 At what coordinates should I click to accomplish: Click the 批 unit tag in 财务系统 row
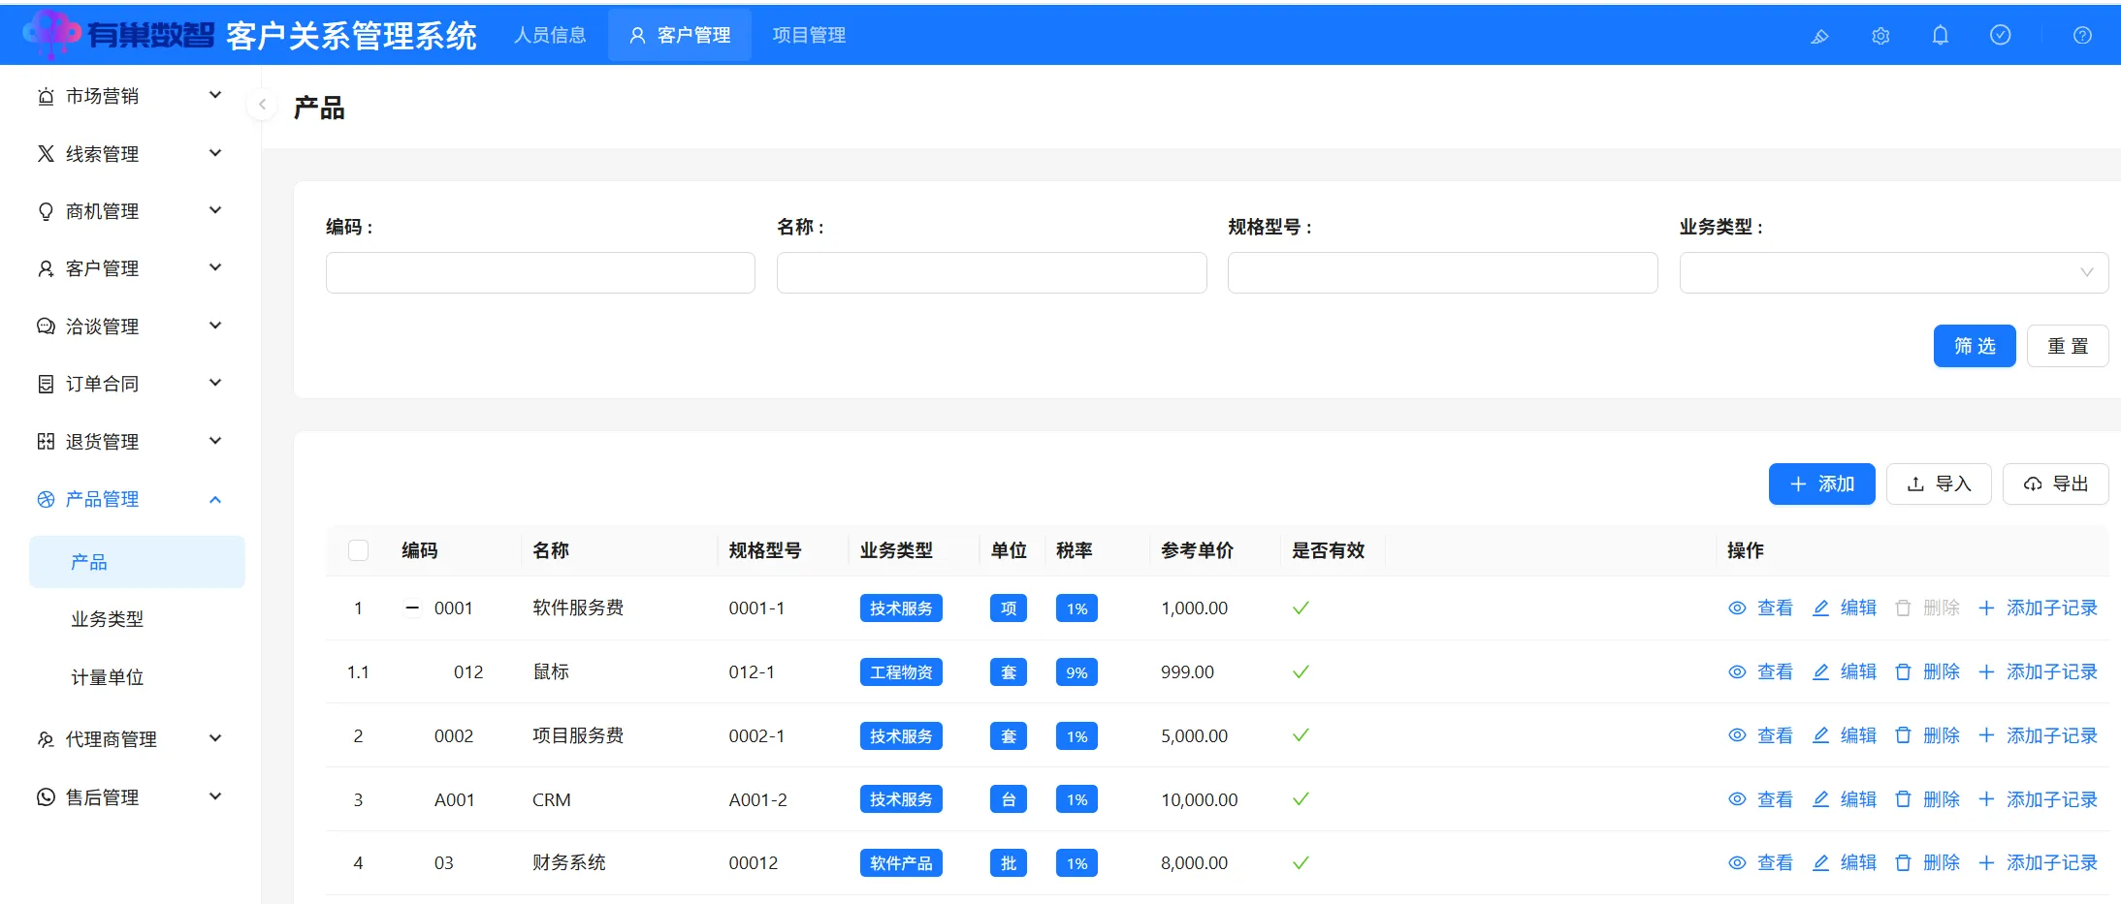click(1009, 863)
